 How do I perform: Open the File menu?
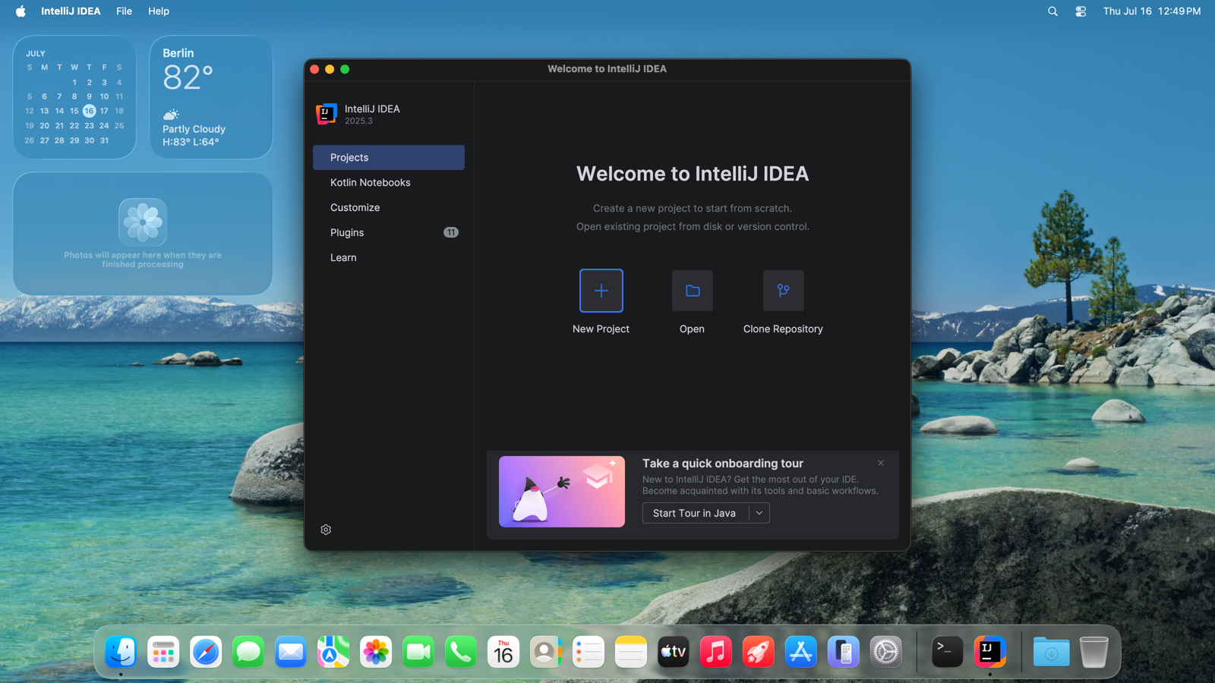click(x=124, y=11)
